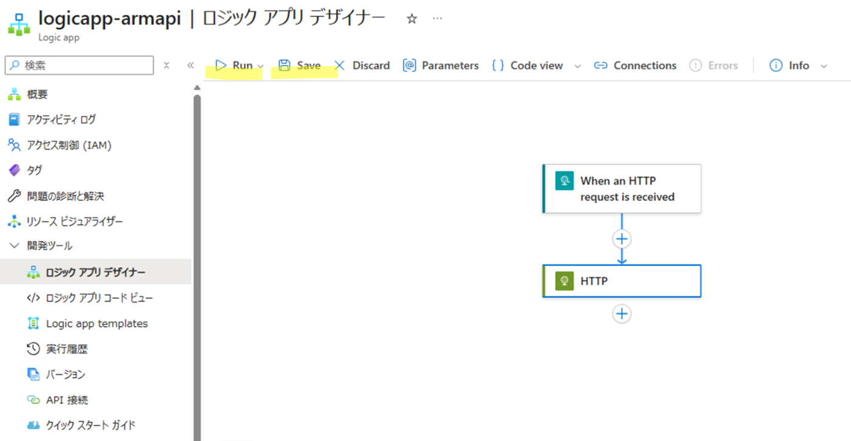Select the When an HTTP request trigger

(622, 188)
